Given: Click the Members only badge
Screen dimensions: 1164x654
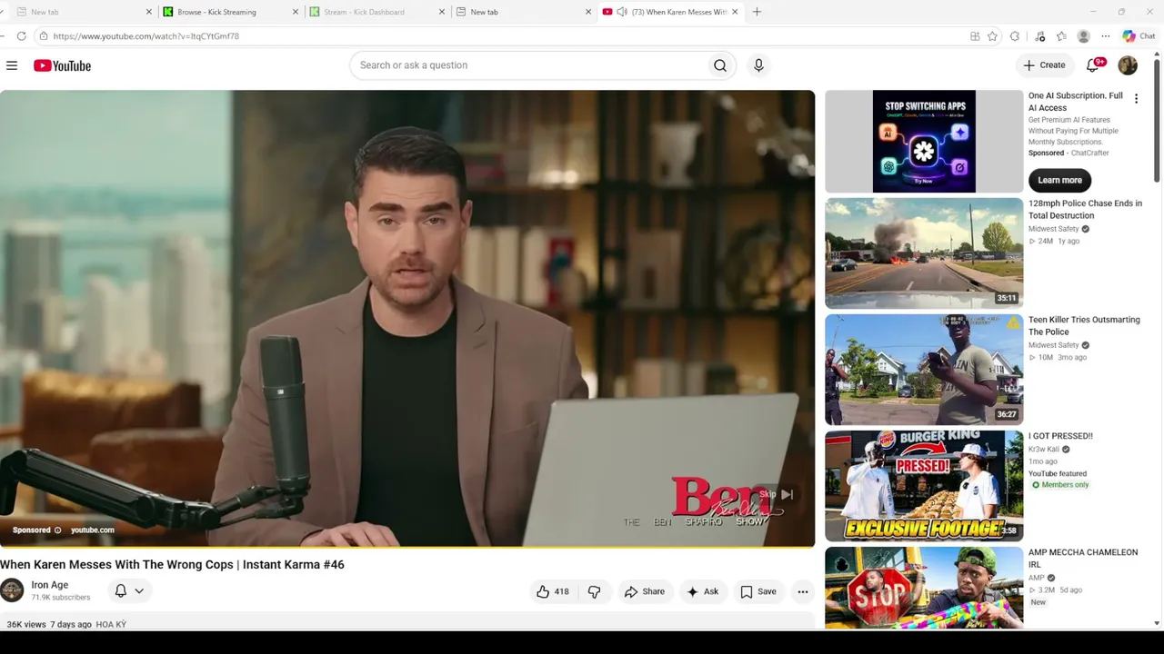Looking at the screenshot, I should (1059, 485).
